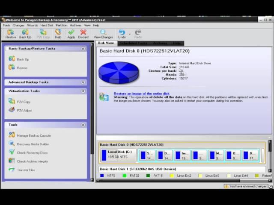Open Check Recovery Discs tool
274x205 pixels.
coord(28,152)
